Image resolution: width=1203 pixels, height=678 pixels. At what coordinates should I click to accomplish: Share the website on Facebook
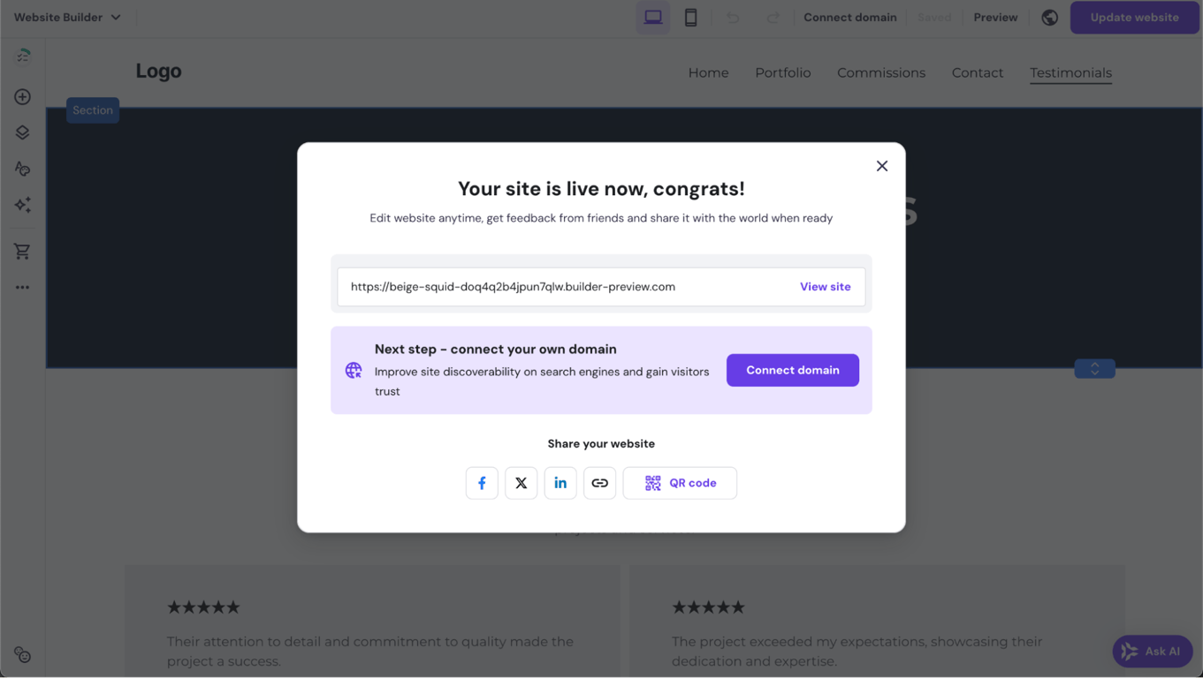pos(482,483)
